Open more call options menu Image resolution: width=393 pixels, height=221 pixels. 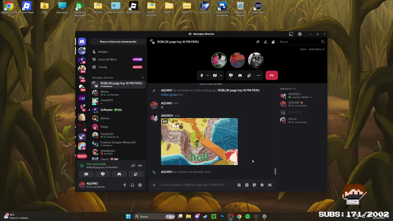click(x=259, y=76)
